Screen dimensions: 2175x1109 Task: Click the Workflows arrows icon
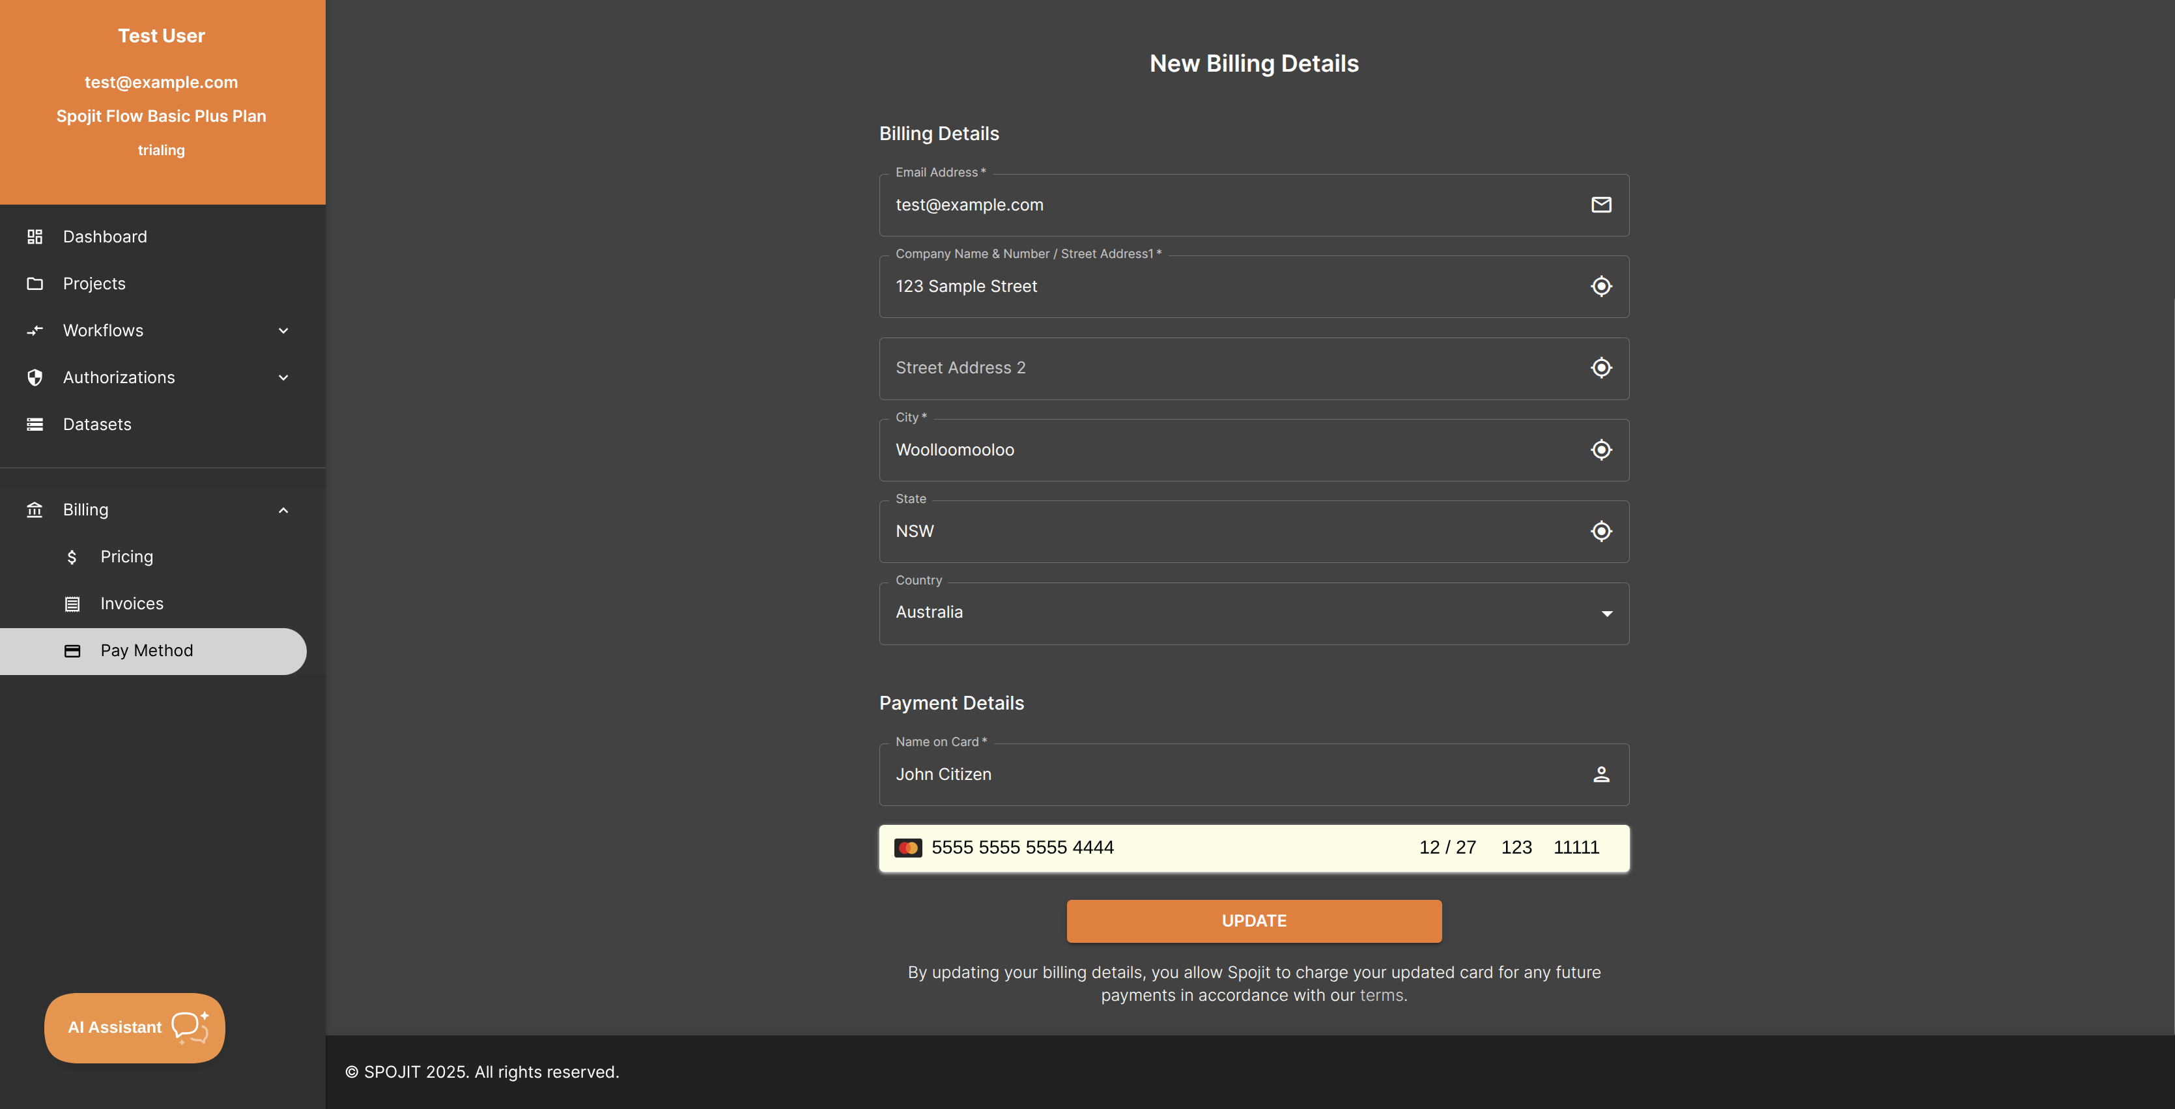tap(35, 330)
